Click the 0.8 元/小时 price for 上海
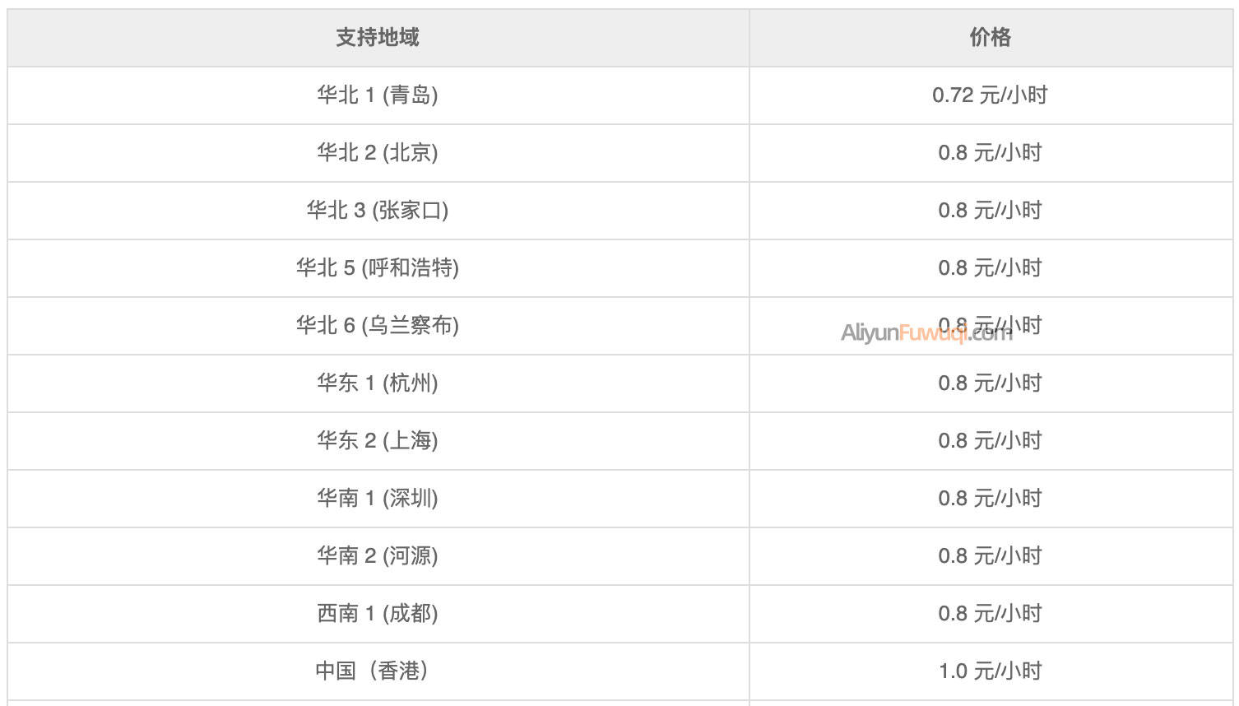This screenshot has width=1239, height=706. [991, 441]
